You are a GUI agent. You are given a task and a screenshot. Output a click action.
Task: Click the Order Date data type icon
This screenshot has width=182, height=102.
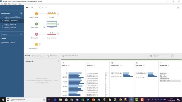pyautogui.click(x=112, y=63)
